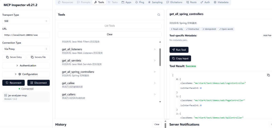Open the Sampling tab
Screen dimensions: 272x128
155,2
